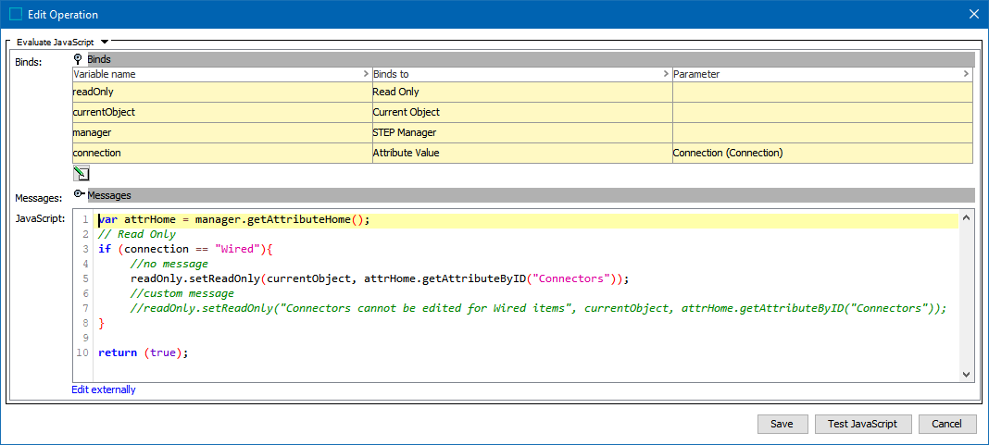Open the Variable name column header arrow

coord(366,74)
